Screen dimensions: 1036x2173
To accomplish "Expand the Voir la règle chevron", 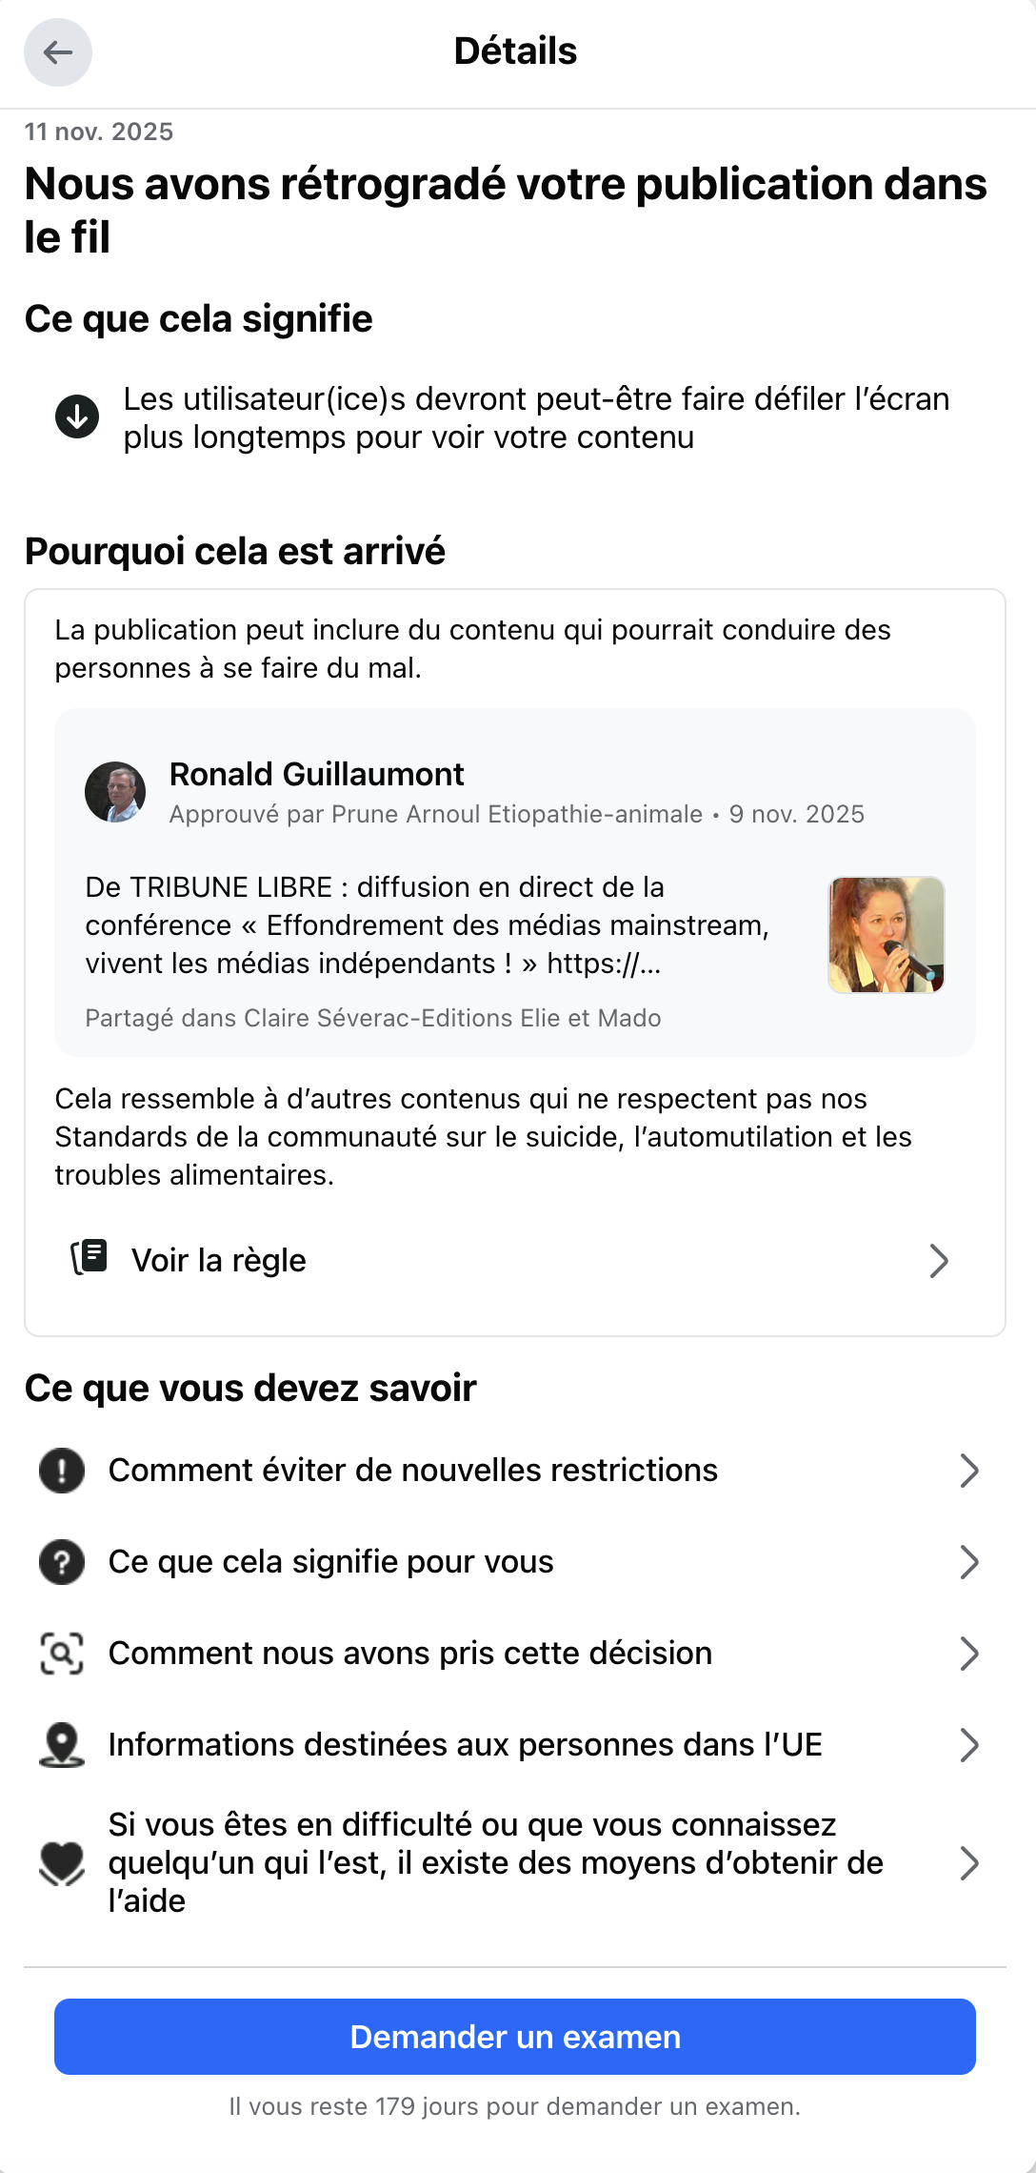I will click(x=939, y=1261).
